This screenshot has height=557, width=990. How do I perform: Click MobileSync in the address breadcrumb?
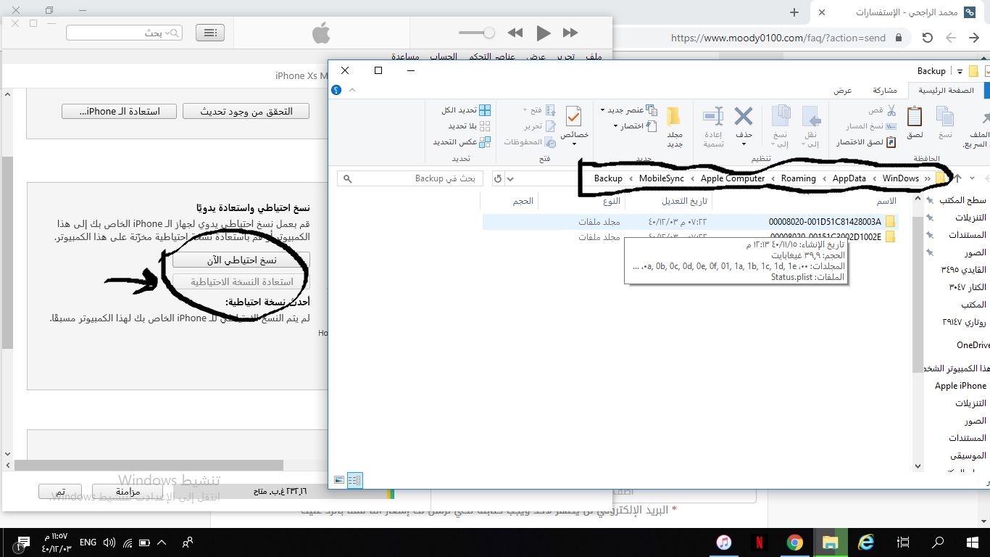pos(661,178)
